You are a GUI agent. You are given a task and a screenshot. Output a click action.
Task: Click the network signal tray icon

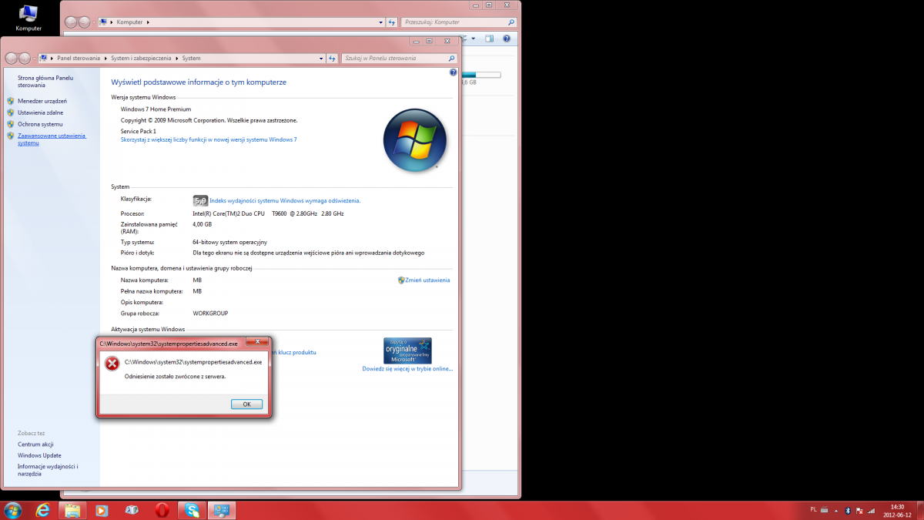click(x=871, y=510)
